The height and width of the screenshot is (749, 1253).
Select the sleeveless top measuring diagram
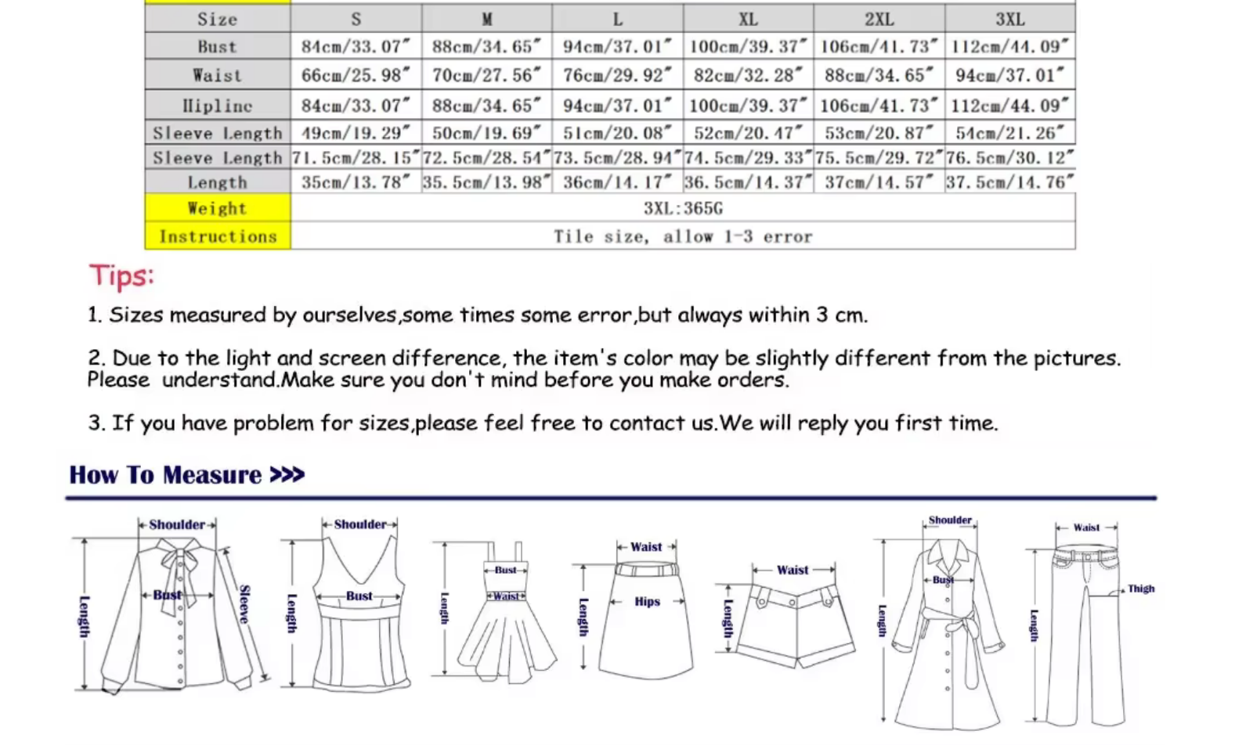346,603
